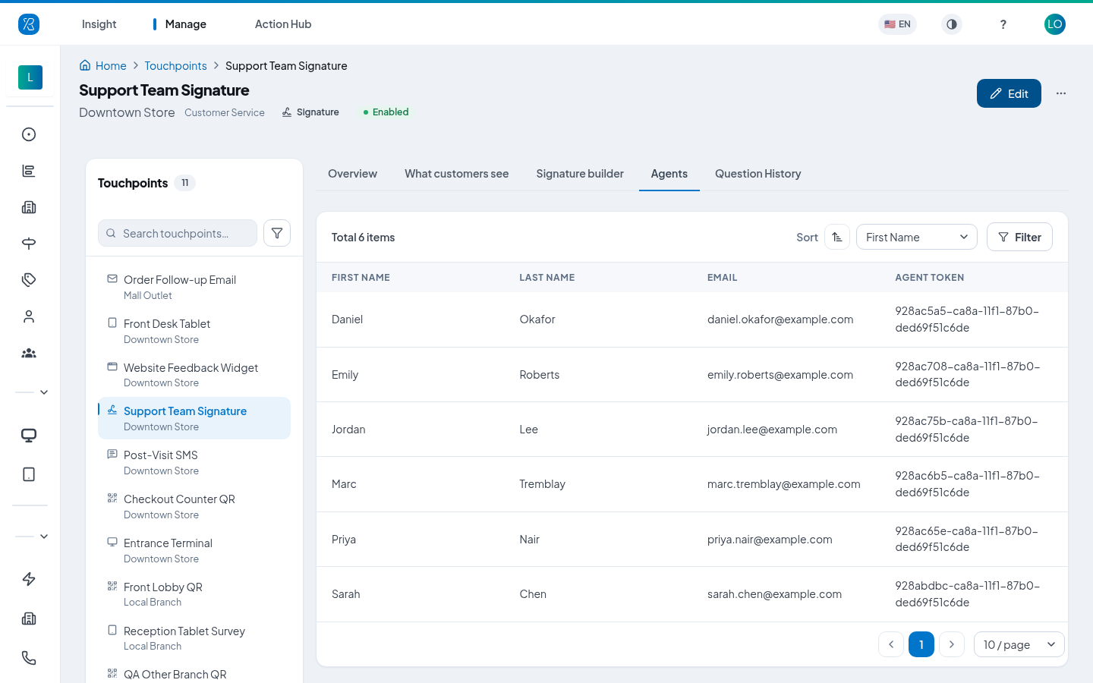1093x683 pixels.
Task: Open the LO user avatar menu
Action: click(x=1055, y=24)
